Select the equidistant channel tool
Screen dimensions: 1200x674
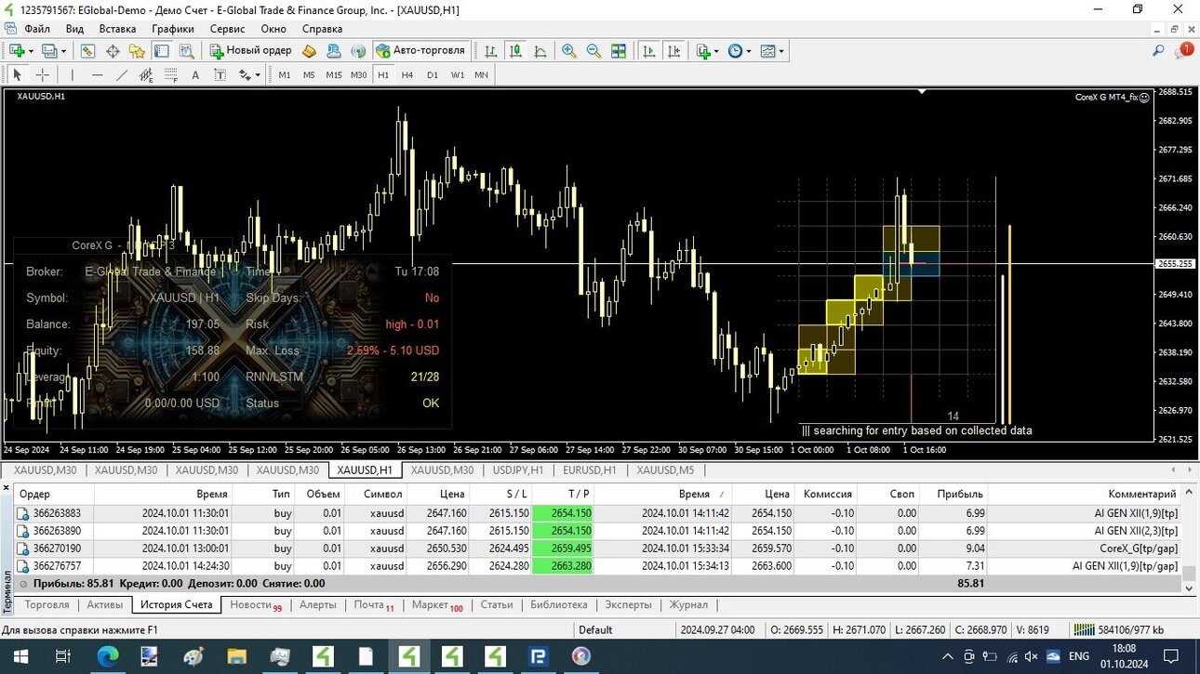point(147,75)
